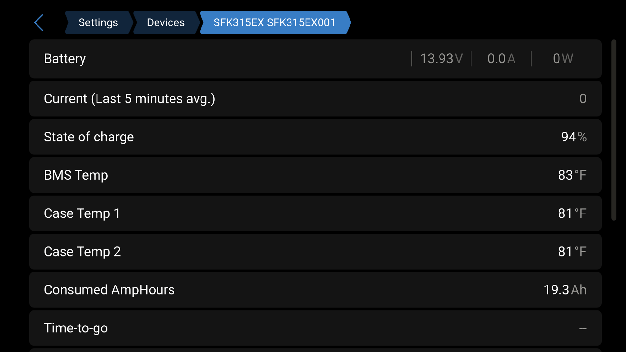
Task: Click the back arrow chevron
Action: (38, 22)
